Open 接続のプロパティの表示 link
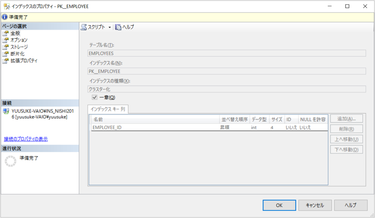The height and width of the screenshot is (218, 375). [26, 139]
